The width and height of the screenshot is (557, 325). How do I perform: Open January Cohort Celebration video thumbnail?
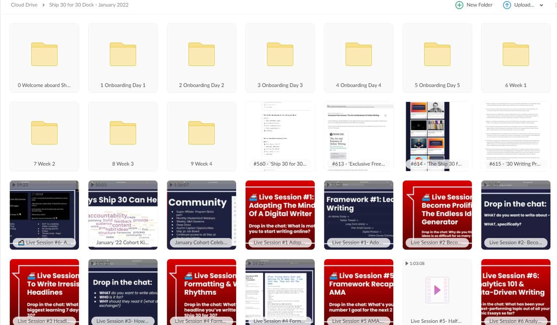(202, 215)
